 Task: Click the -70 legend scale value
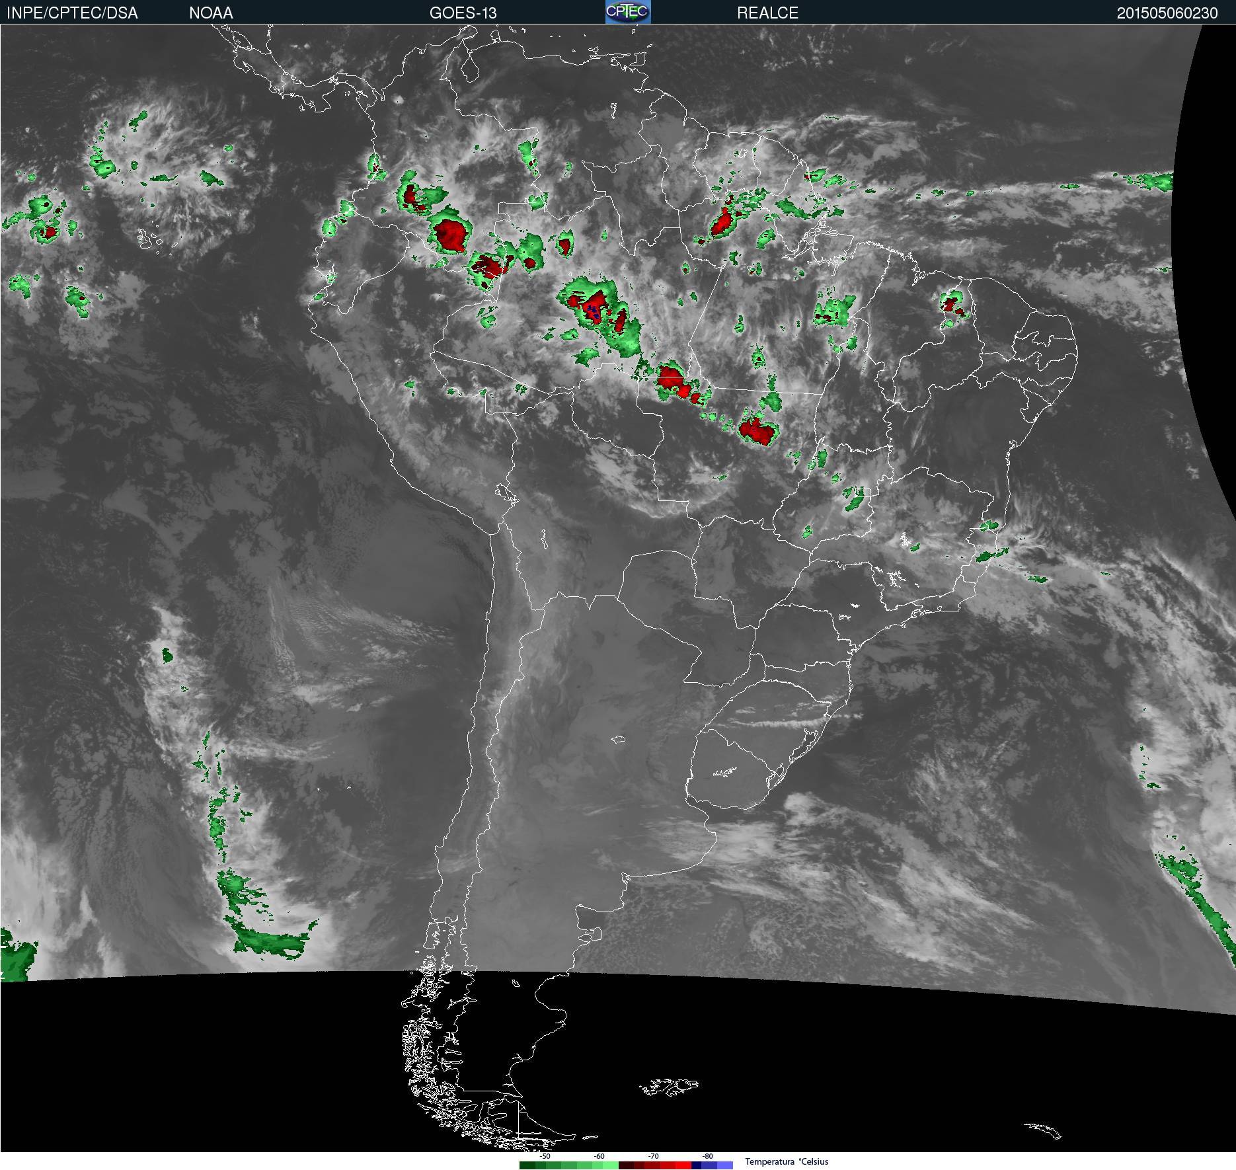(653, 1156)
